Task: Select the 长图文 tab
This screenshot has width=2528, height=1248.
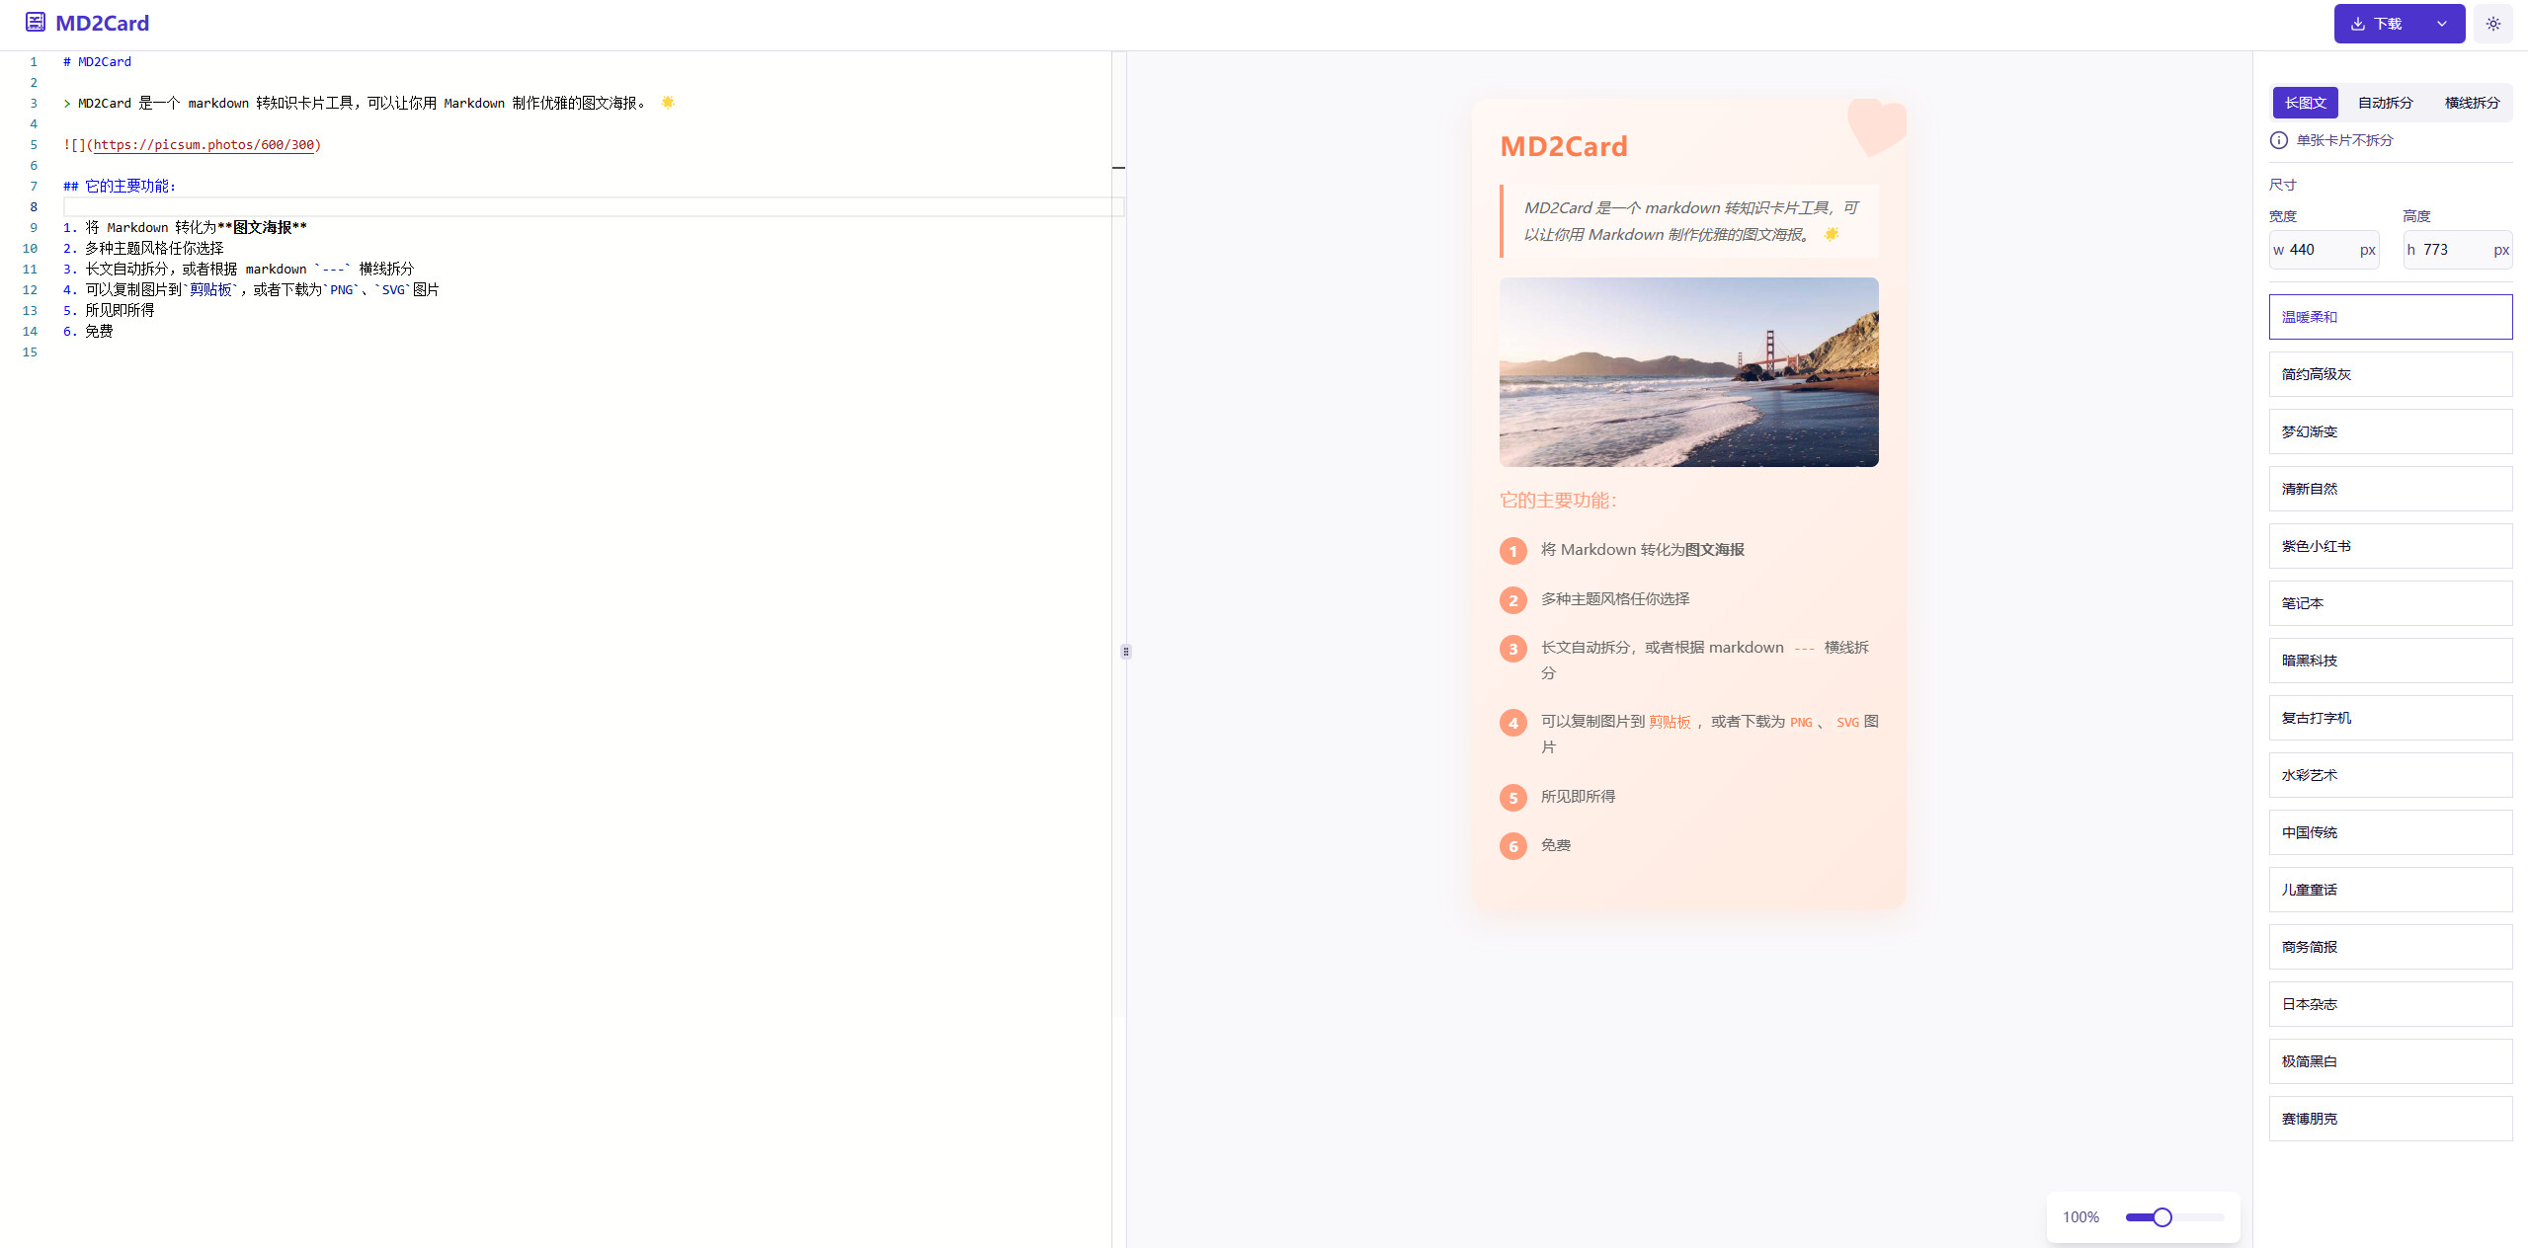Action: tap(2305, 103)
